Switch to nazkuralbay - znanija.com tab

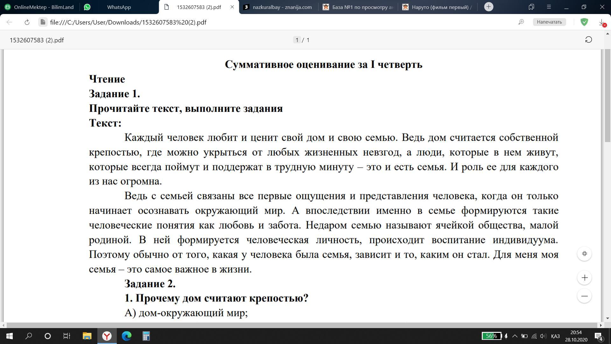tap(278, 7)
